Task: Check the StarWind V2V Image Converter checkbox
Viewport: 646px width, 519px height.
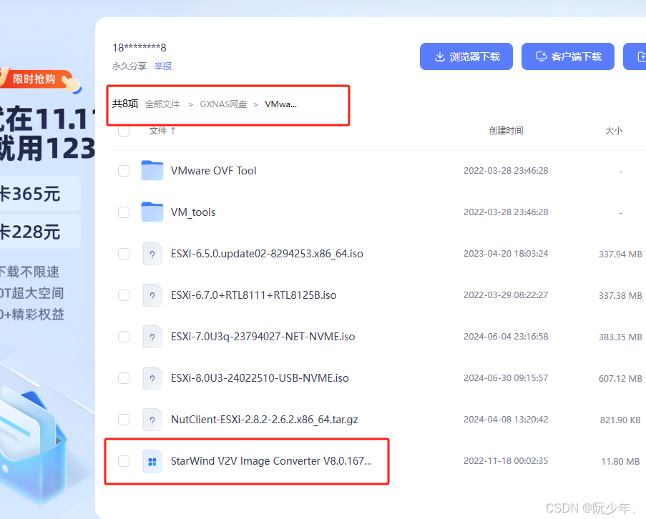Action: pyautogui.click(x=123, y=461)
